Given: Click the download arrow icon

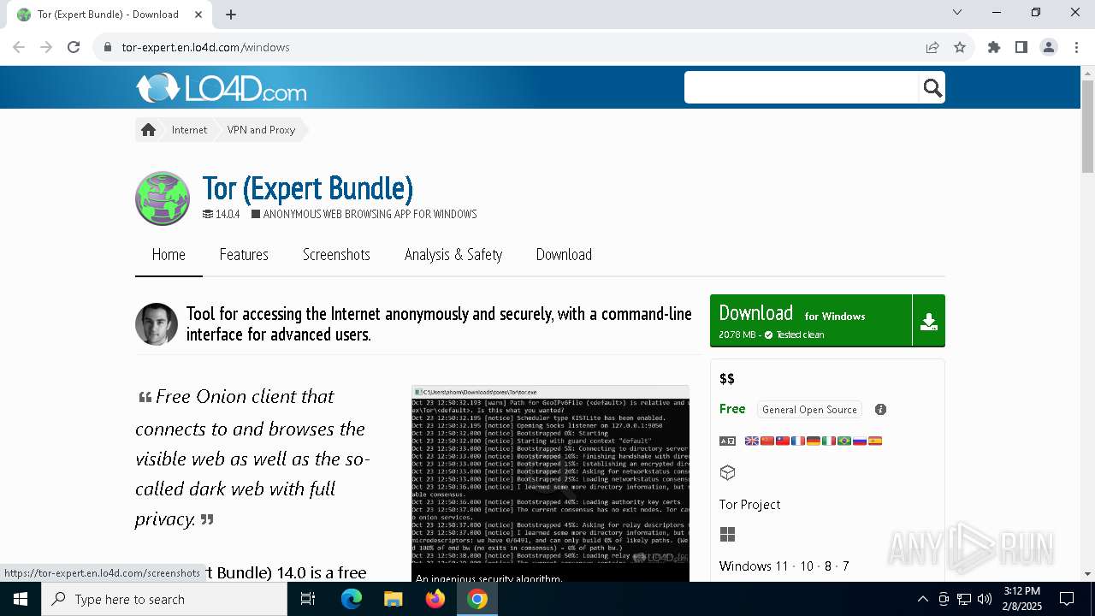Looking at the screenshot, I should [929, 321].
